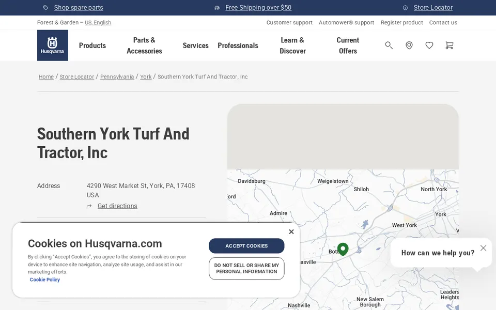Image resolution: width=496 pixels, height=310 pixels.
Task: Click the Address field label
Action: coord(49,185)
